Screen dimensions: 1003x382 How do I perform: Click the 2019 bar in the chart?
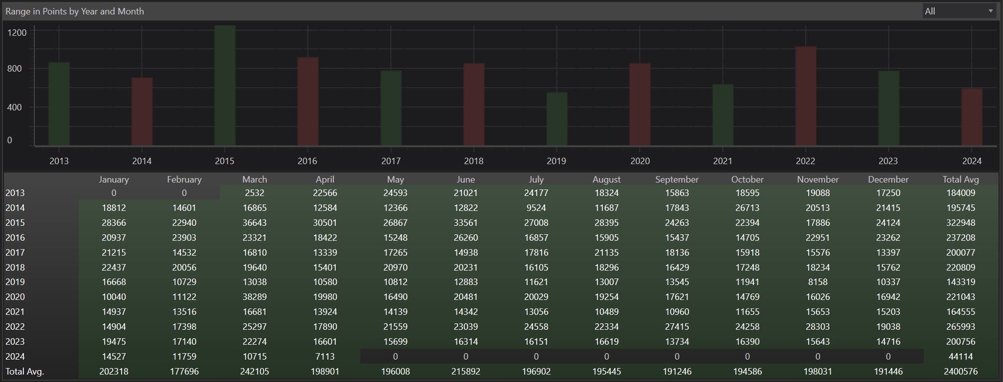coord(557,119)
